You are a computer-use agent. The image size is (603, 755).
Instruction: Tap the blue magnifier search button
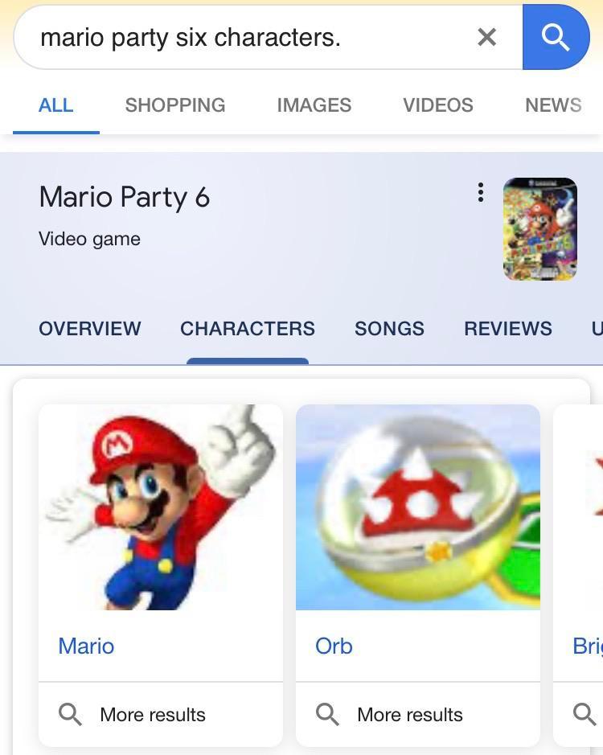556,37
